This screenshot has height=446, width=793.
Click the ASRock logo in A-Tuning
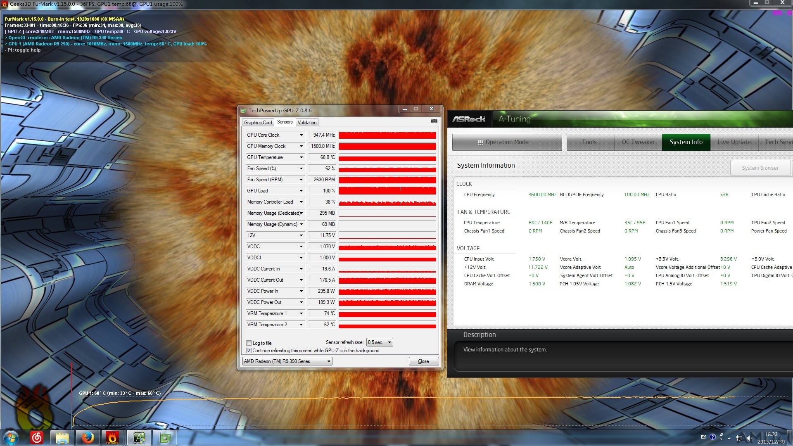pos(469,119)
